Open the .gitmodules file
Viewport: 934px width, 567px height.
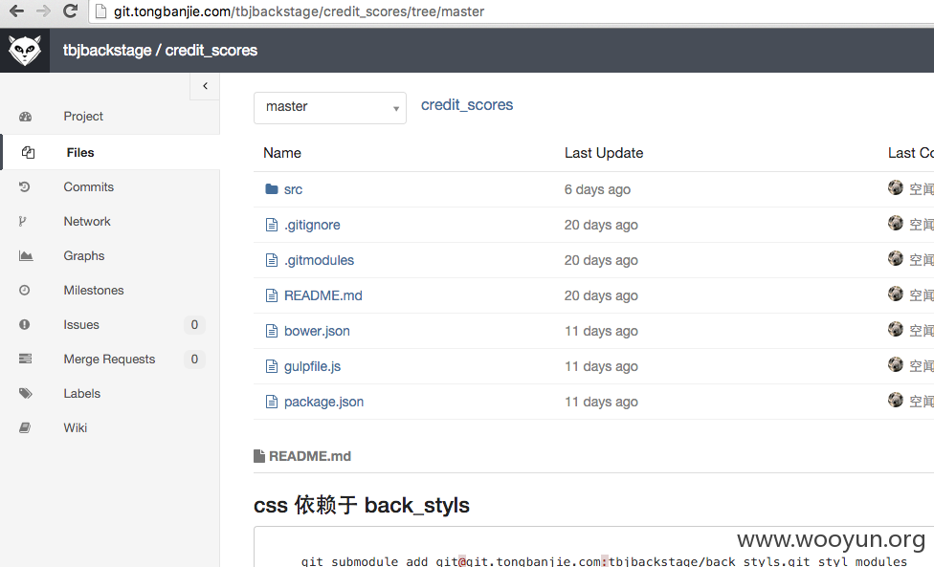click(x=319, y=260)
